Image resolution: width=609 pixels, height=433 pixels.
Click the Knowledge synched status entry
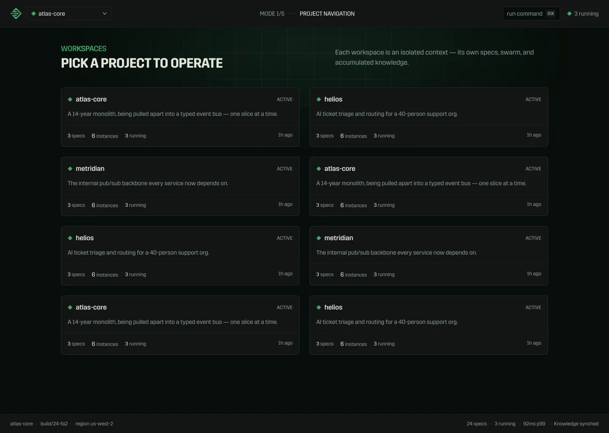coord(576,424)
